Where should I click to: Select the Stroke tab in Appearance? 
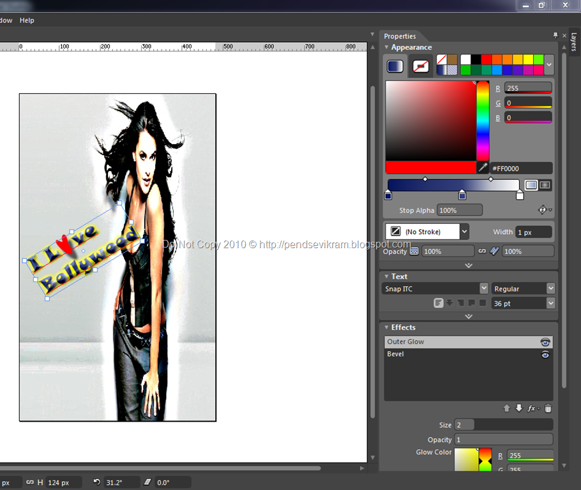[x=421, y=66]
